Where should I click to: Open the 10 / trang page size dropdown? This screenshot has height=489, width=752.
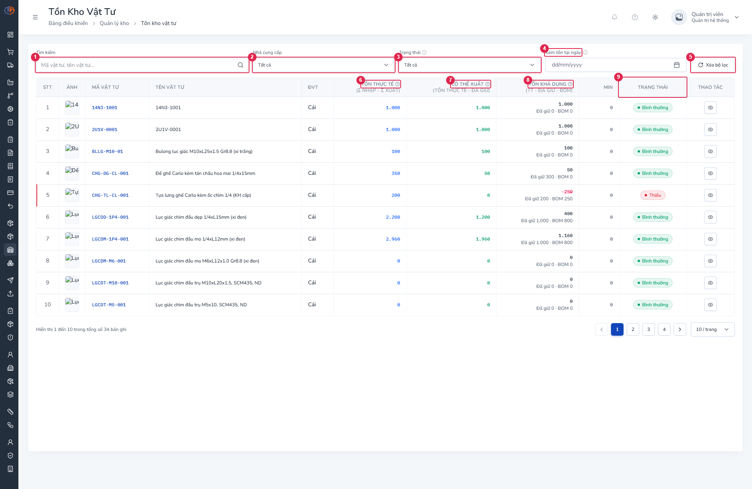coord(712,329)
